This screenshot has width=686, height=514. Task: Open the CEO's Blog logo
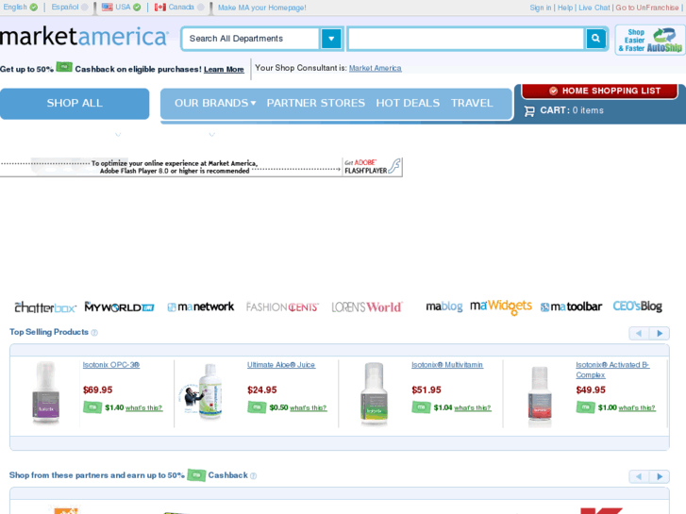point(638,307)
